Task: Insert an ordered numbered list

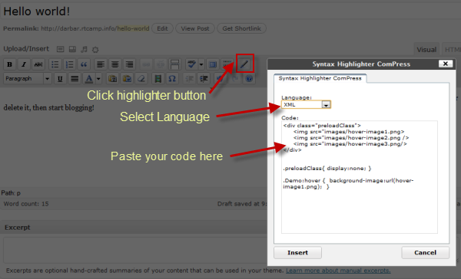Action: pos(69,64)
